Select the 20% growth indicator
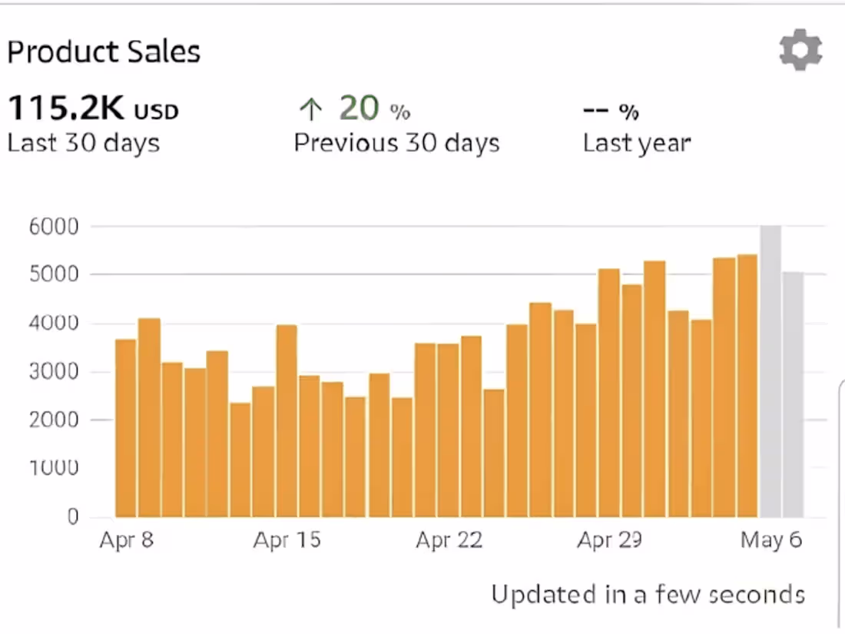Image resolution: width=845 pixels, height=634 pixels. point(361,108)
